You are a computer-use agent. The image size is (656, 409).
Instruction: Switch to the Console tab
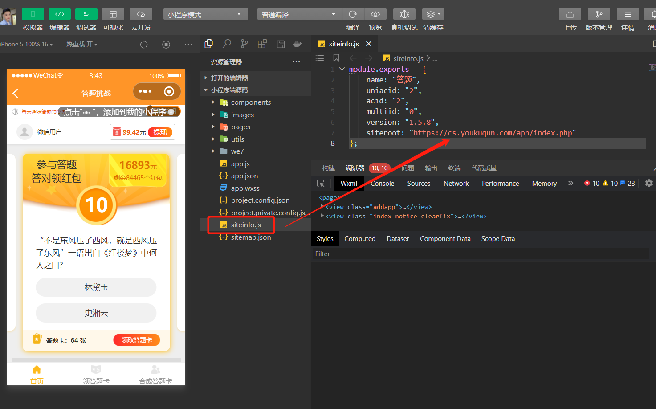click(x=382, y=184)
